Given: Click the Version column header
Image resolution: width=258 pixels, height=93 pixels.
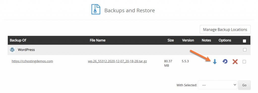Looking at the screenshot, I should pyautogui.click(x=188, y=40).
